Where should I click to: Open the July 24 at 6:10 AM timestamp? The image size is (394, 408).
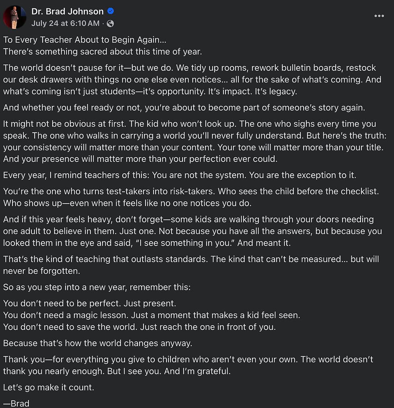tap(65, 23)
